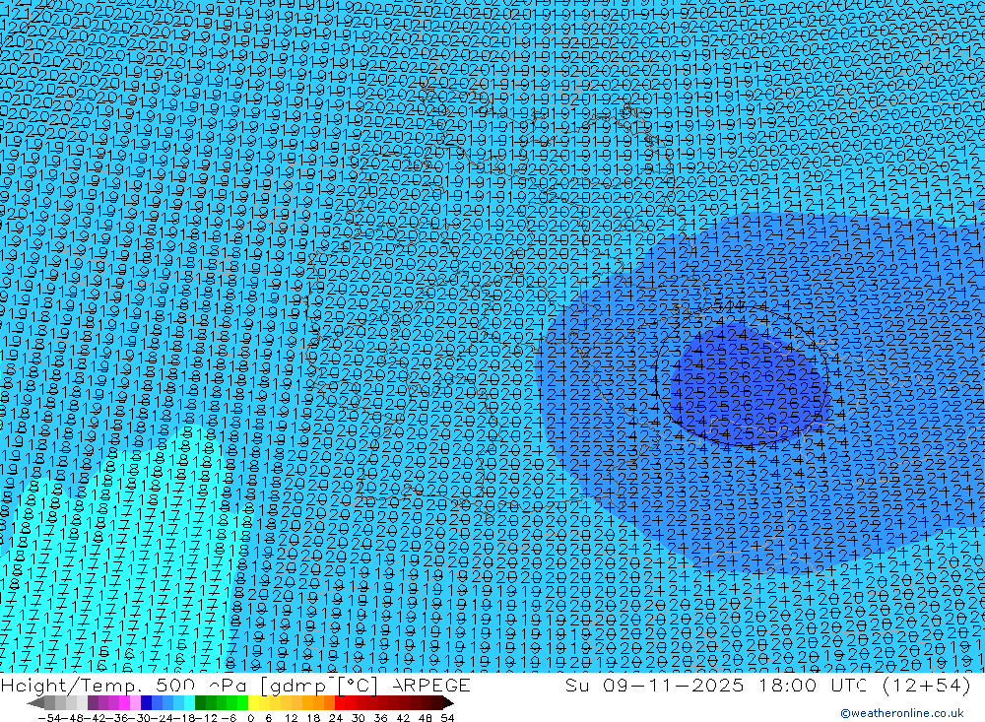The width and height of the screenshot is (985, 722).
Task: Pick the bright red legend swatch above 24
Action: [340, 703]
